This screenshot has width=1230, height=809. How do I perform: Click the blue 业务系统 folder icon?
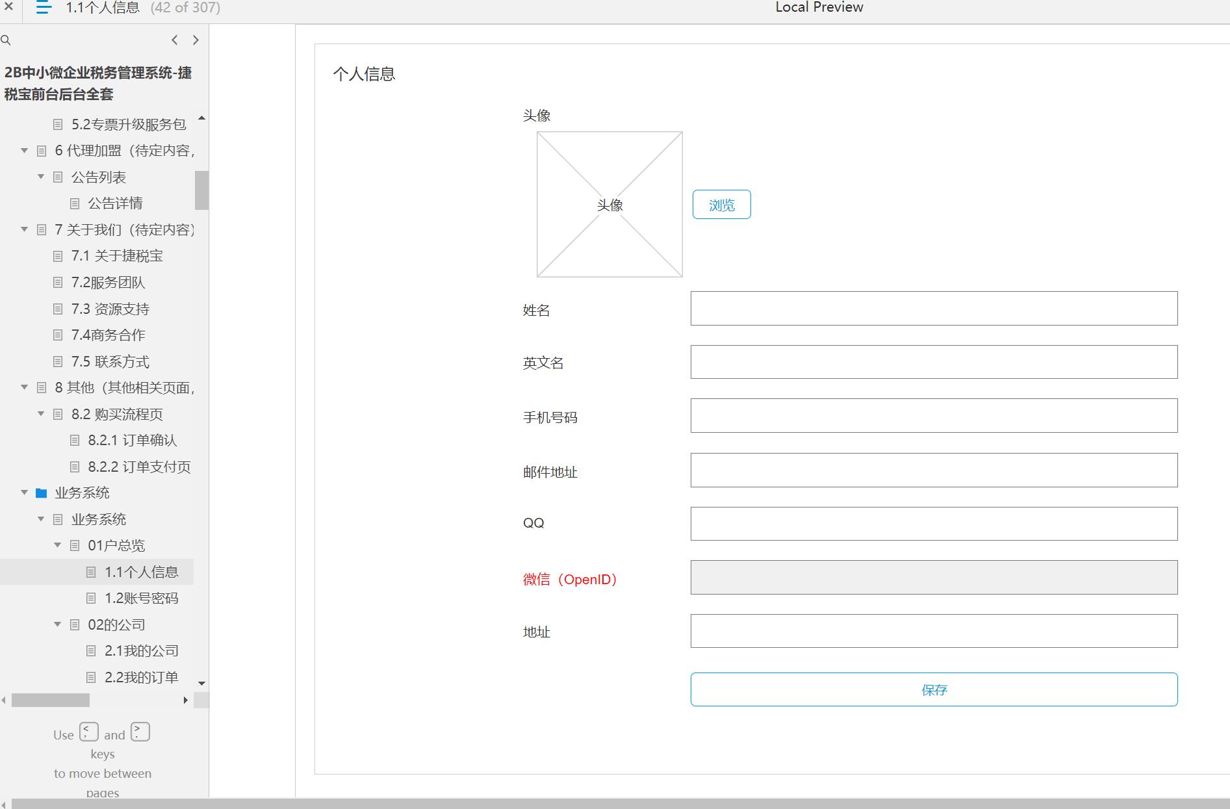pos(42,493)
